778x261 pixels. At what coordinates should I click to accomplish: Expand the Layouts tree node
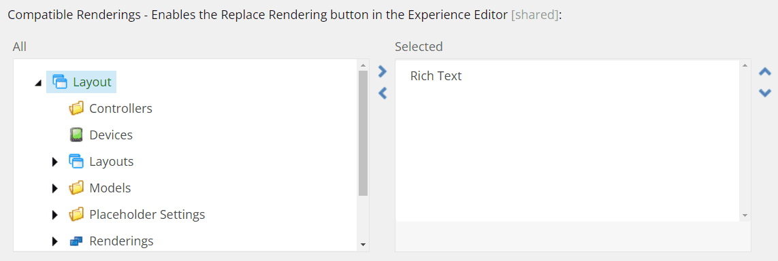click(x=55, y=162)
